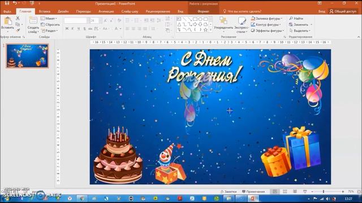Switch to reading view
This screenshot has width=362, height=203.
pyautogui.click(x=295, y=192)
